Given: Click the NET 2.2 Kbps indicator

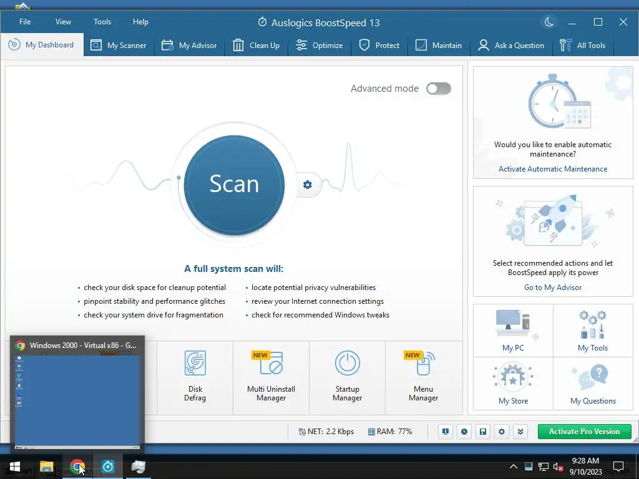Looking at the screenshot, I should coord(326,432).
